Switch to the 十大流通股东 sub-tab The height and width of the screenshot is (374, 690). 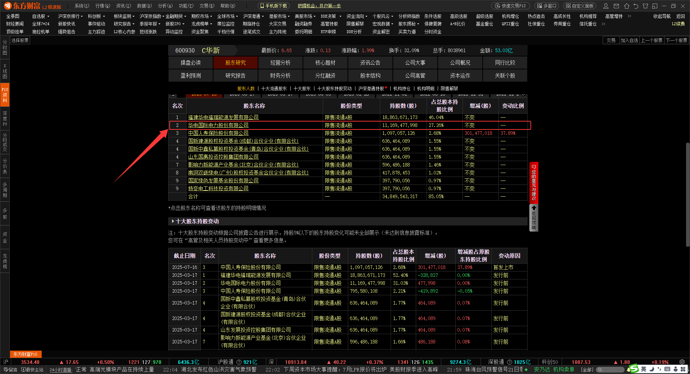(274, 88)
